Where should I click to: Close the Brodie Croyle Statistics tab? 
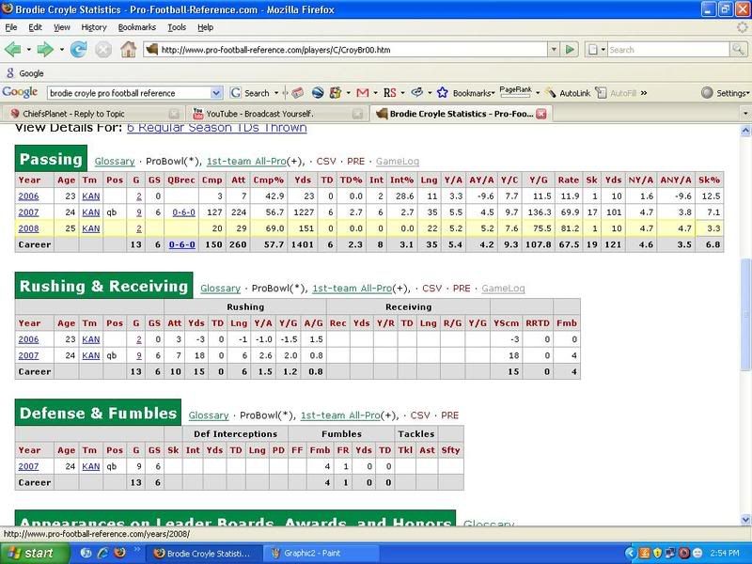click(541, 114)
